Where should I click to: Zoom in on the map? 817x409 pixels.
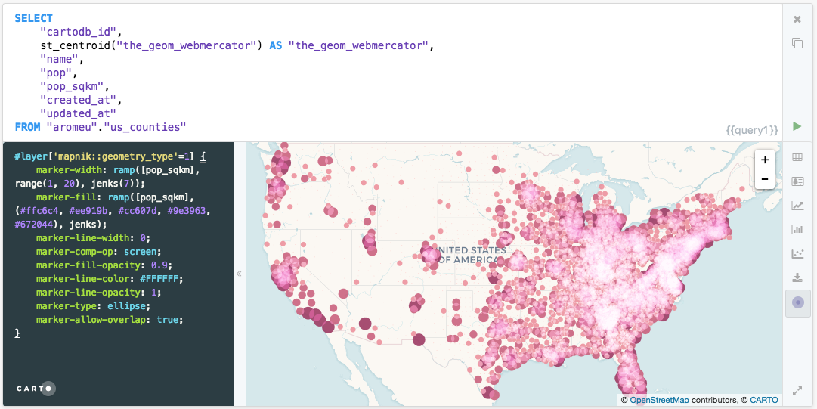click(x=765, y=160)
